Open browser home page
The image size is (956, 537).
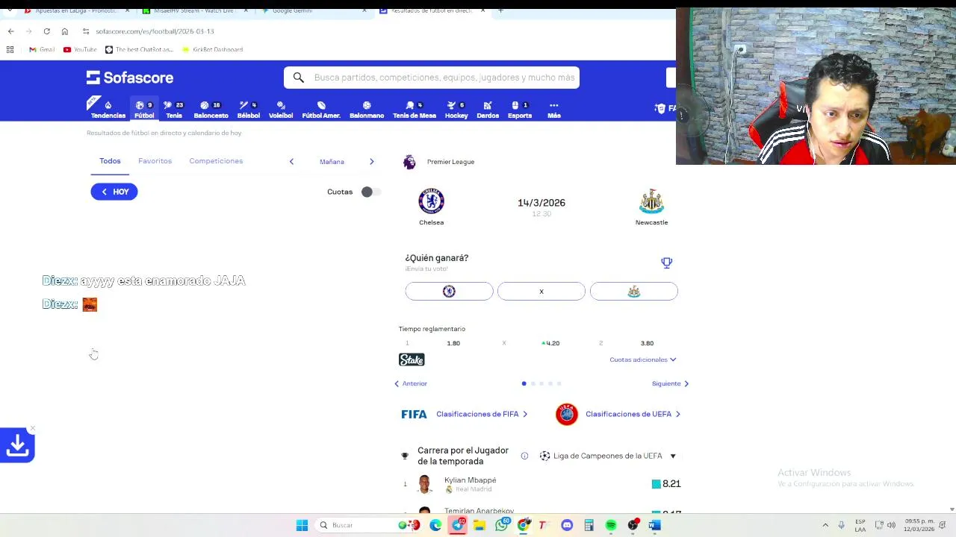(65, 31)
